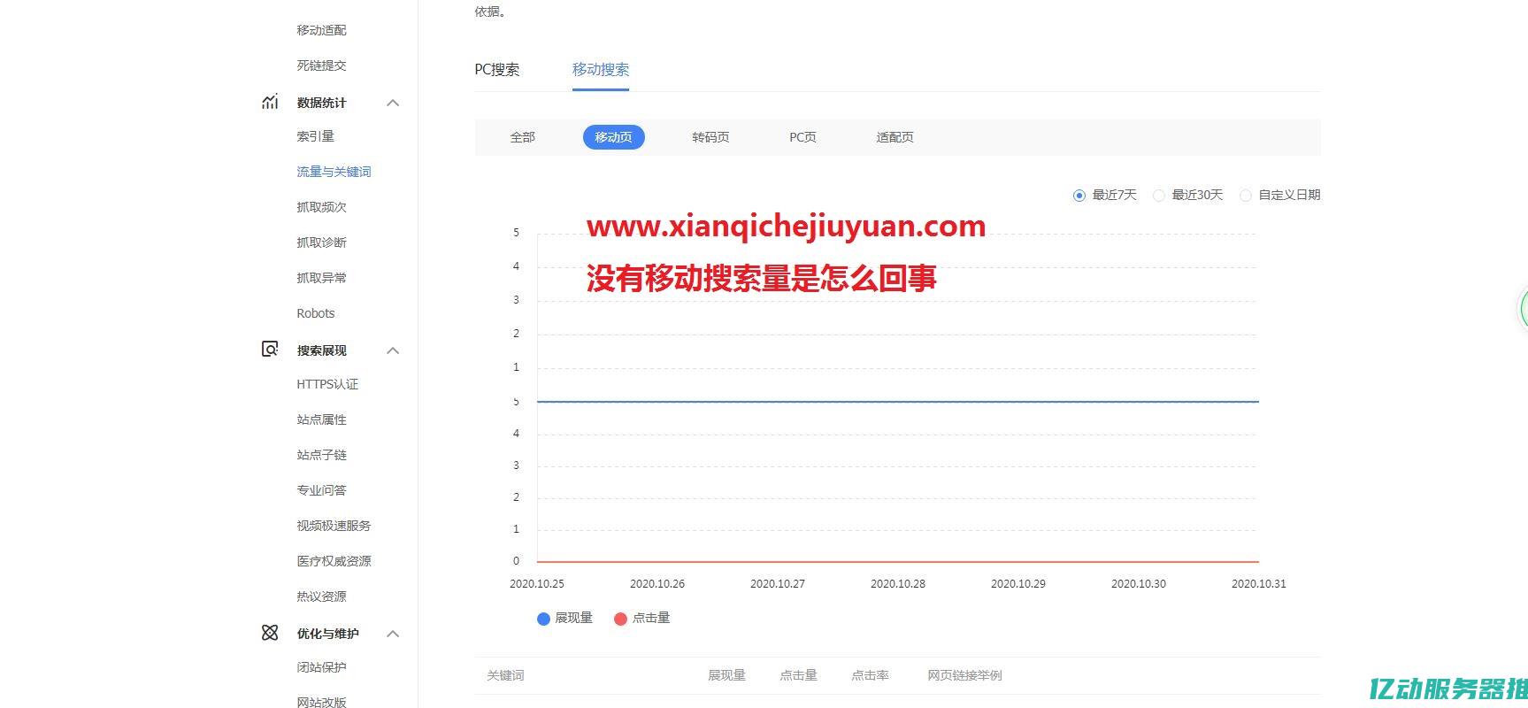Open 抓取频次 in the sidebar
This screenshot has width=1528, height=708.
pos(321,207)
